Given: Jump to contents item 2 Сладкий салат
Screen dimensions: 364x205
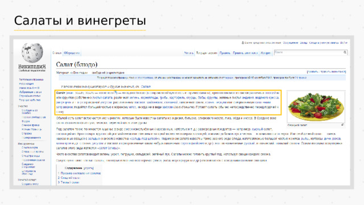Looking at the screenshot, I should tap(71, 178).
